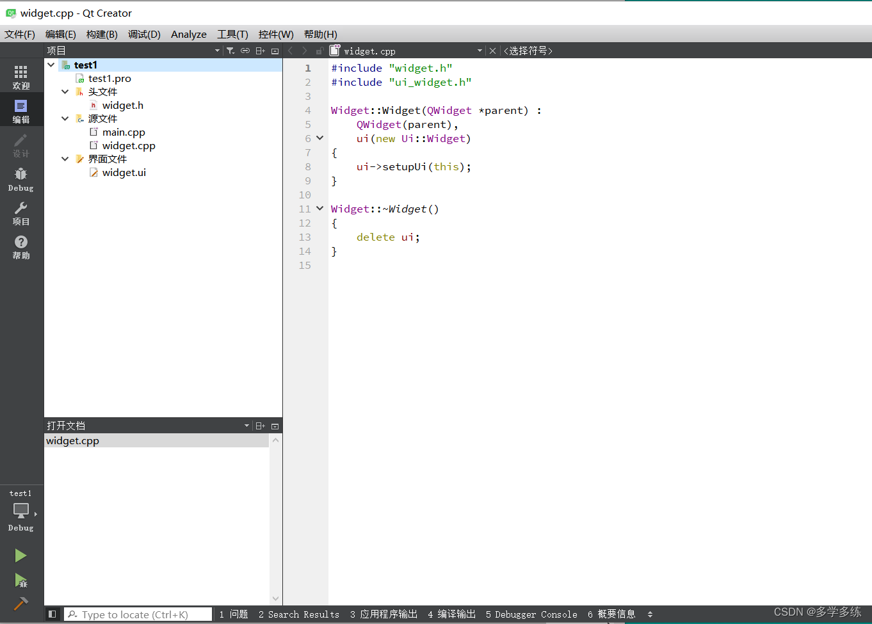The image size is (872, 624).
Task: Select widget.h in project tree
Action: pyautogui.click(x=122, y=105)
